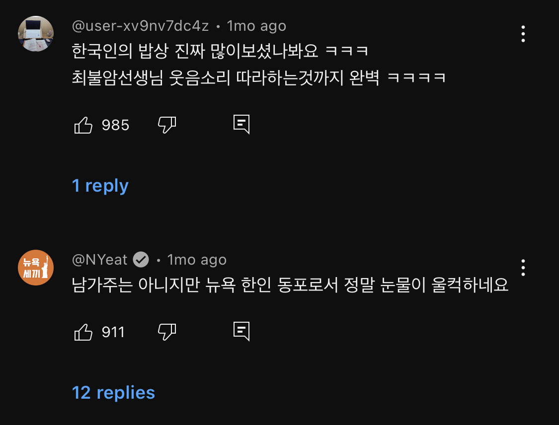Click the @NYeat channel name
Screen dimensions: 559x425
pos(100,259)
